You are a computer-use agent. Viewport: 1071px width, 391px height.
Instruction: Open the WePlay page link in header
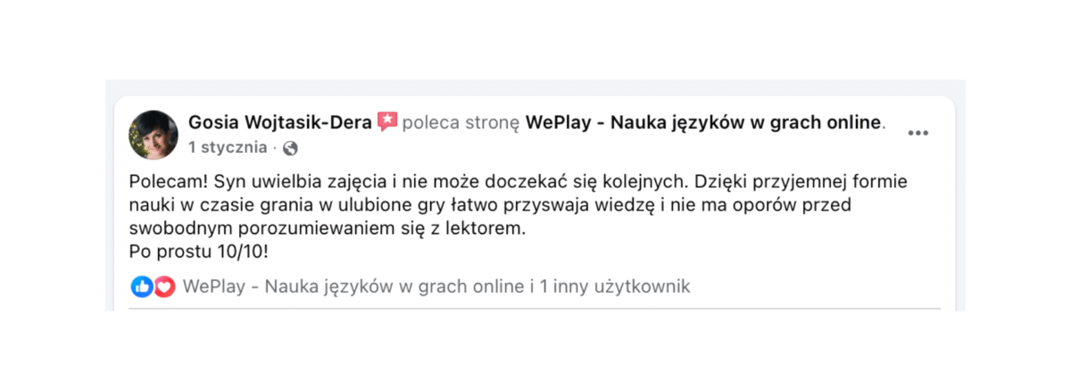pos(703,122)
